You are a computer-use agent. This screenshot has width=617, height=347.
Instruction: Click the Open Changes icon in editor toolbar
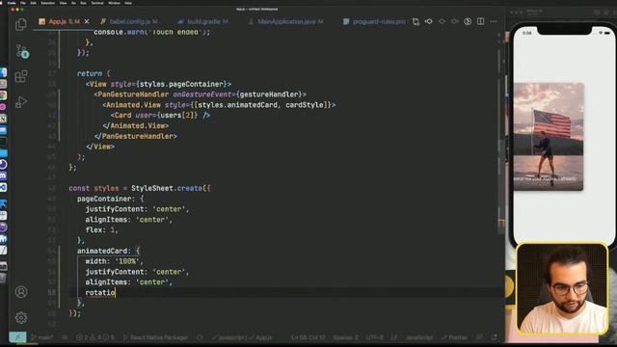pyautogui.click(x=416, y=21)
